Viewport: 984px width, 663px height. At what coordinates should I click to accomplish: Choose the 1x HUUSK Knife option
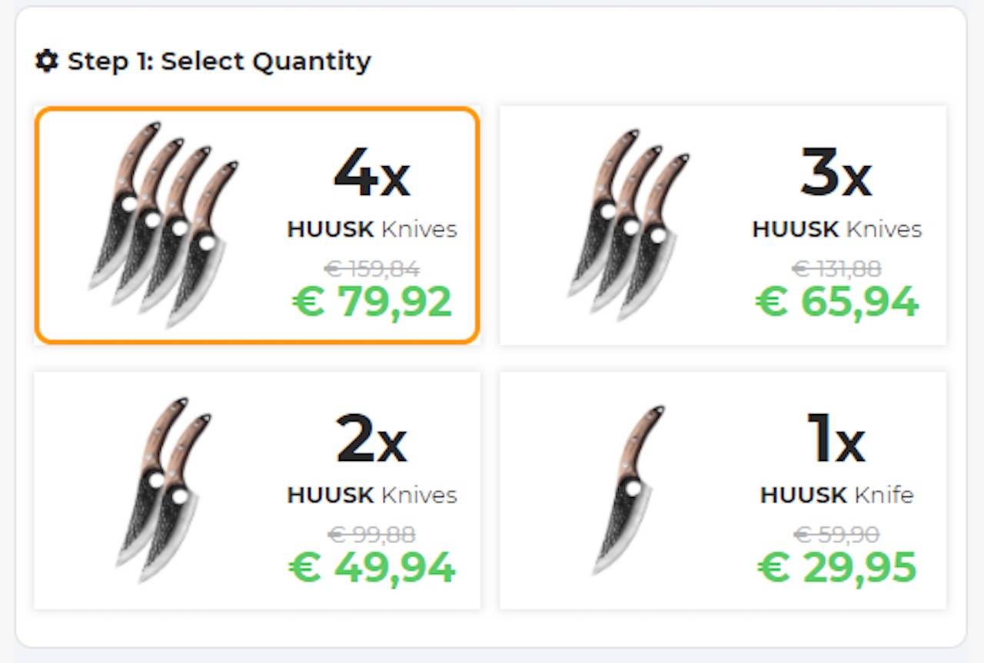point(836,495)
